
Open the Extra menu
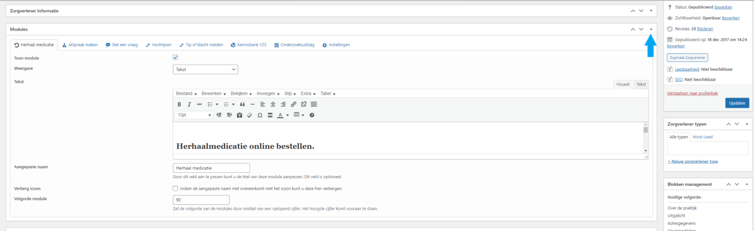[x=308, y=94]
